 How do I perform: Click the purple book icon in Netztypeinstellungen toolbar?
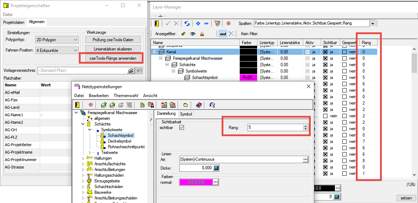pyautogui.click(x=199, y=105)
